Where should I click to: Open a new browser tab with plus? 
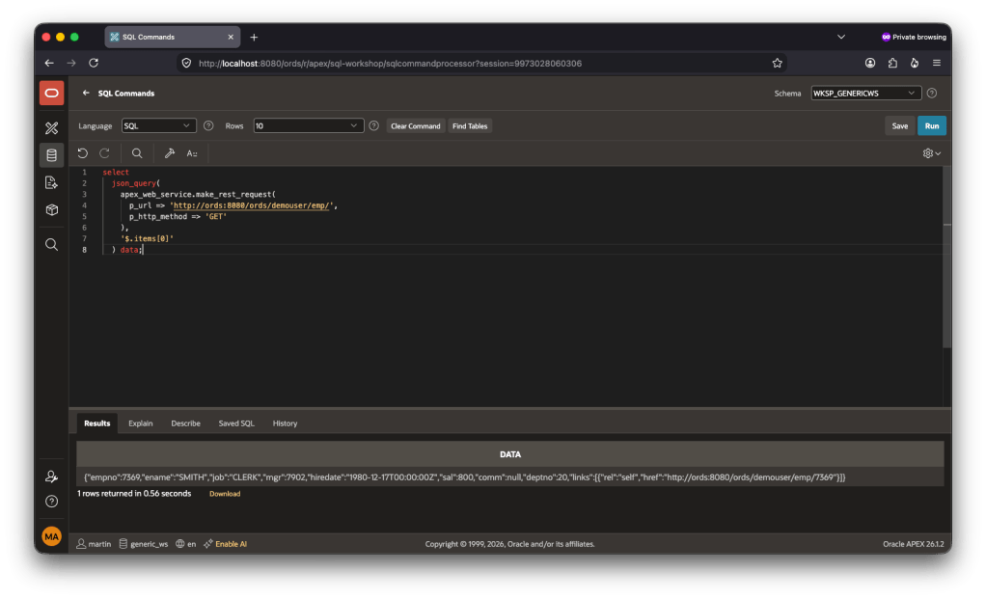coord(254,37)
